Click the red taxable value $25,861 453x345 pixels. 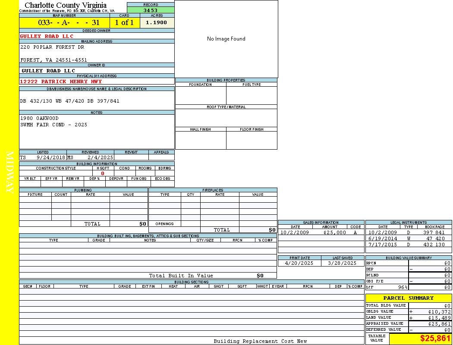click(x=435, y=339)
